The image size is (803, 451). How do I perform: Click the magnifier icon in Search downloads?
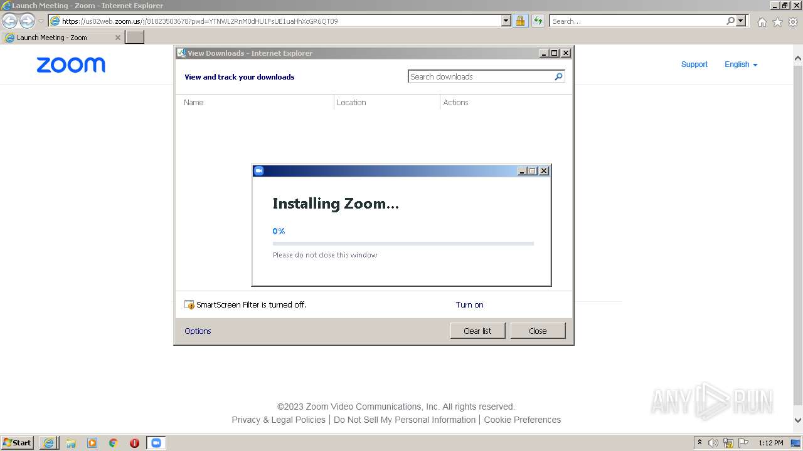[x=558, y=76]
